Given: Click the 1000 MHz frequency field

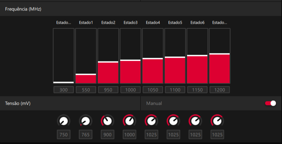Looking at the screenshot, I should click(131, 90).
